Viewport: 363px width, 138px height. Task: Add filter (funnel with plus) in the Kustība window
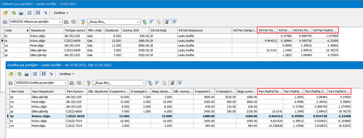click(150, 83)
